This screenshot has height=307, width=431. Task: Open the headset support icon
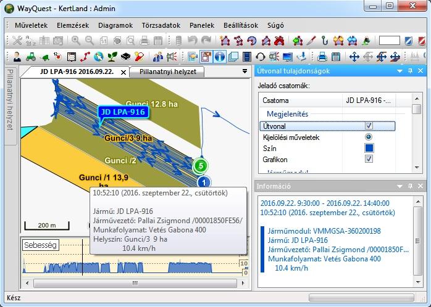click(261, 57)
